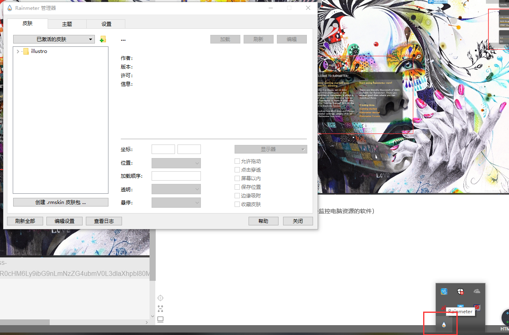Click the 编辑 button
This screenshot has height=335, width=509.
[292, 39]
